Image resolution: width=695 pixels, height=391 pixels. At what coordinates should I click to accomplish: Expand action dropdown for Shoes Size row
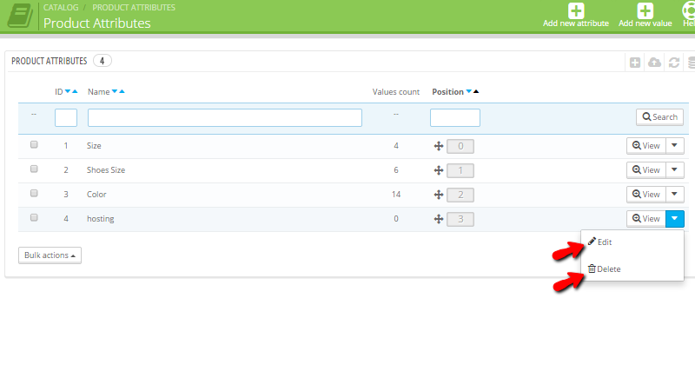coord(675,170)
